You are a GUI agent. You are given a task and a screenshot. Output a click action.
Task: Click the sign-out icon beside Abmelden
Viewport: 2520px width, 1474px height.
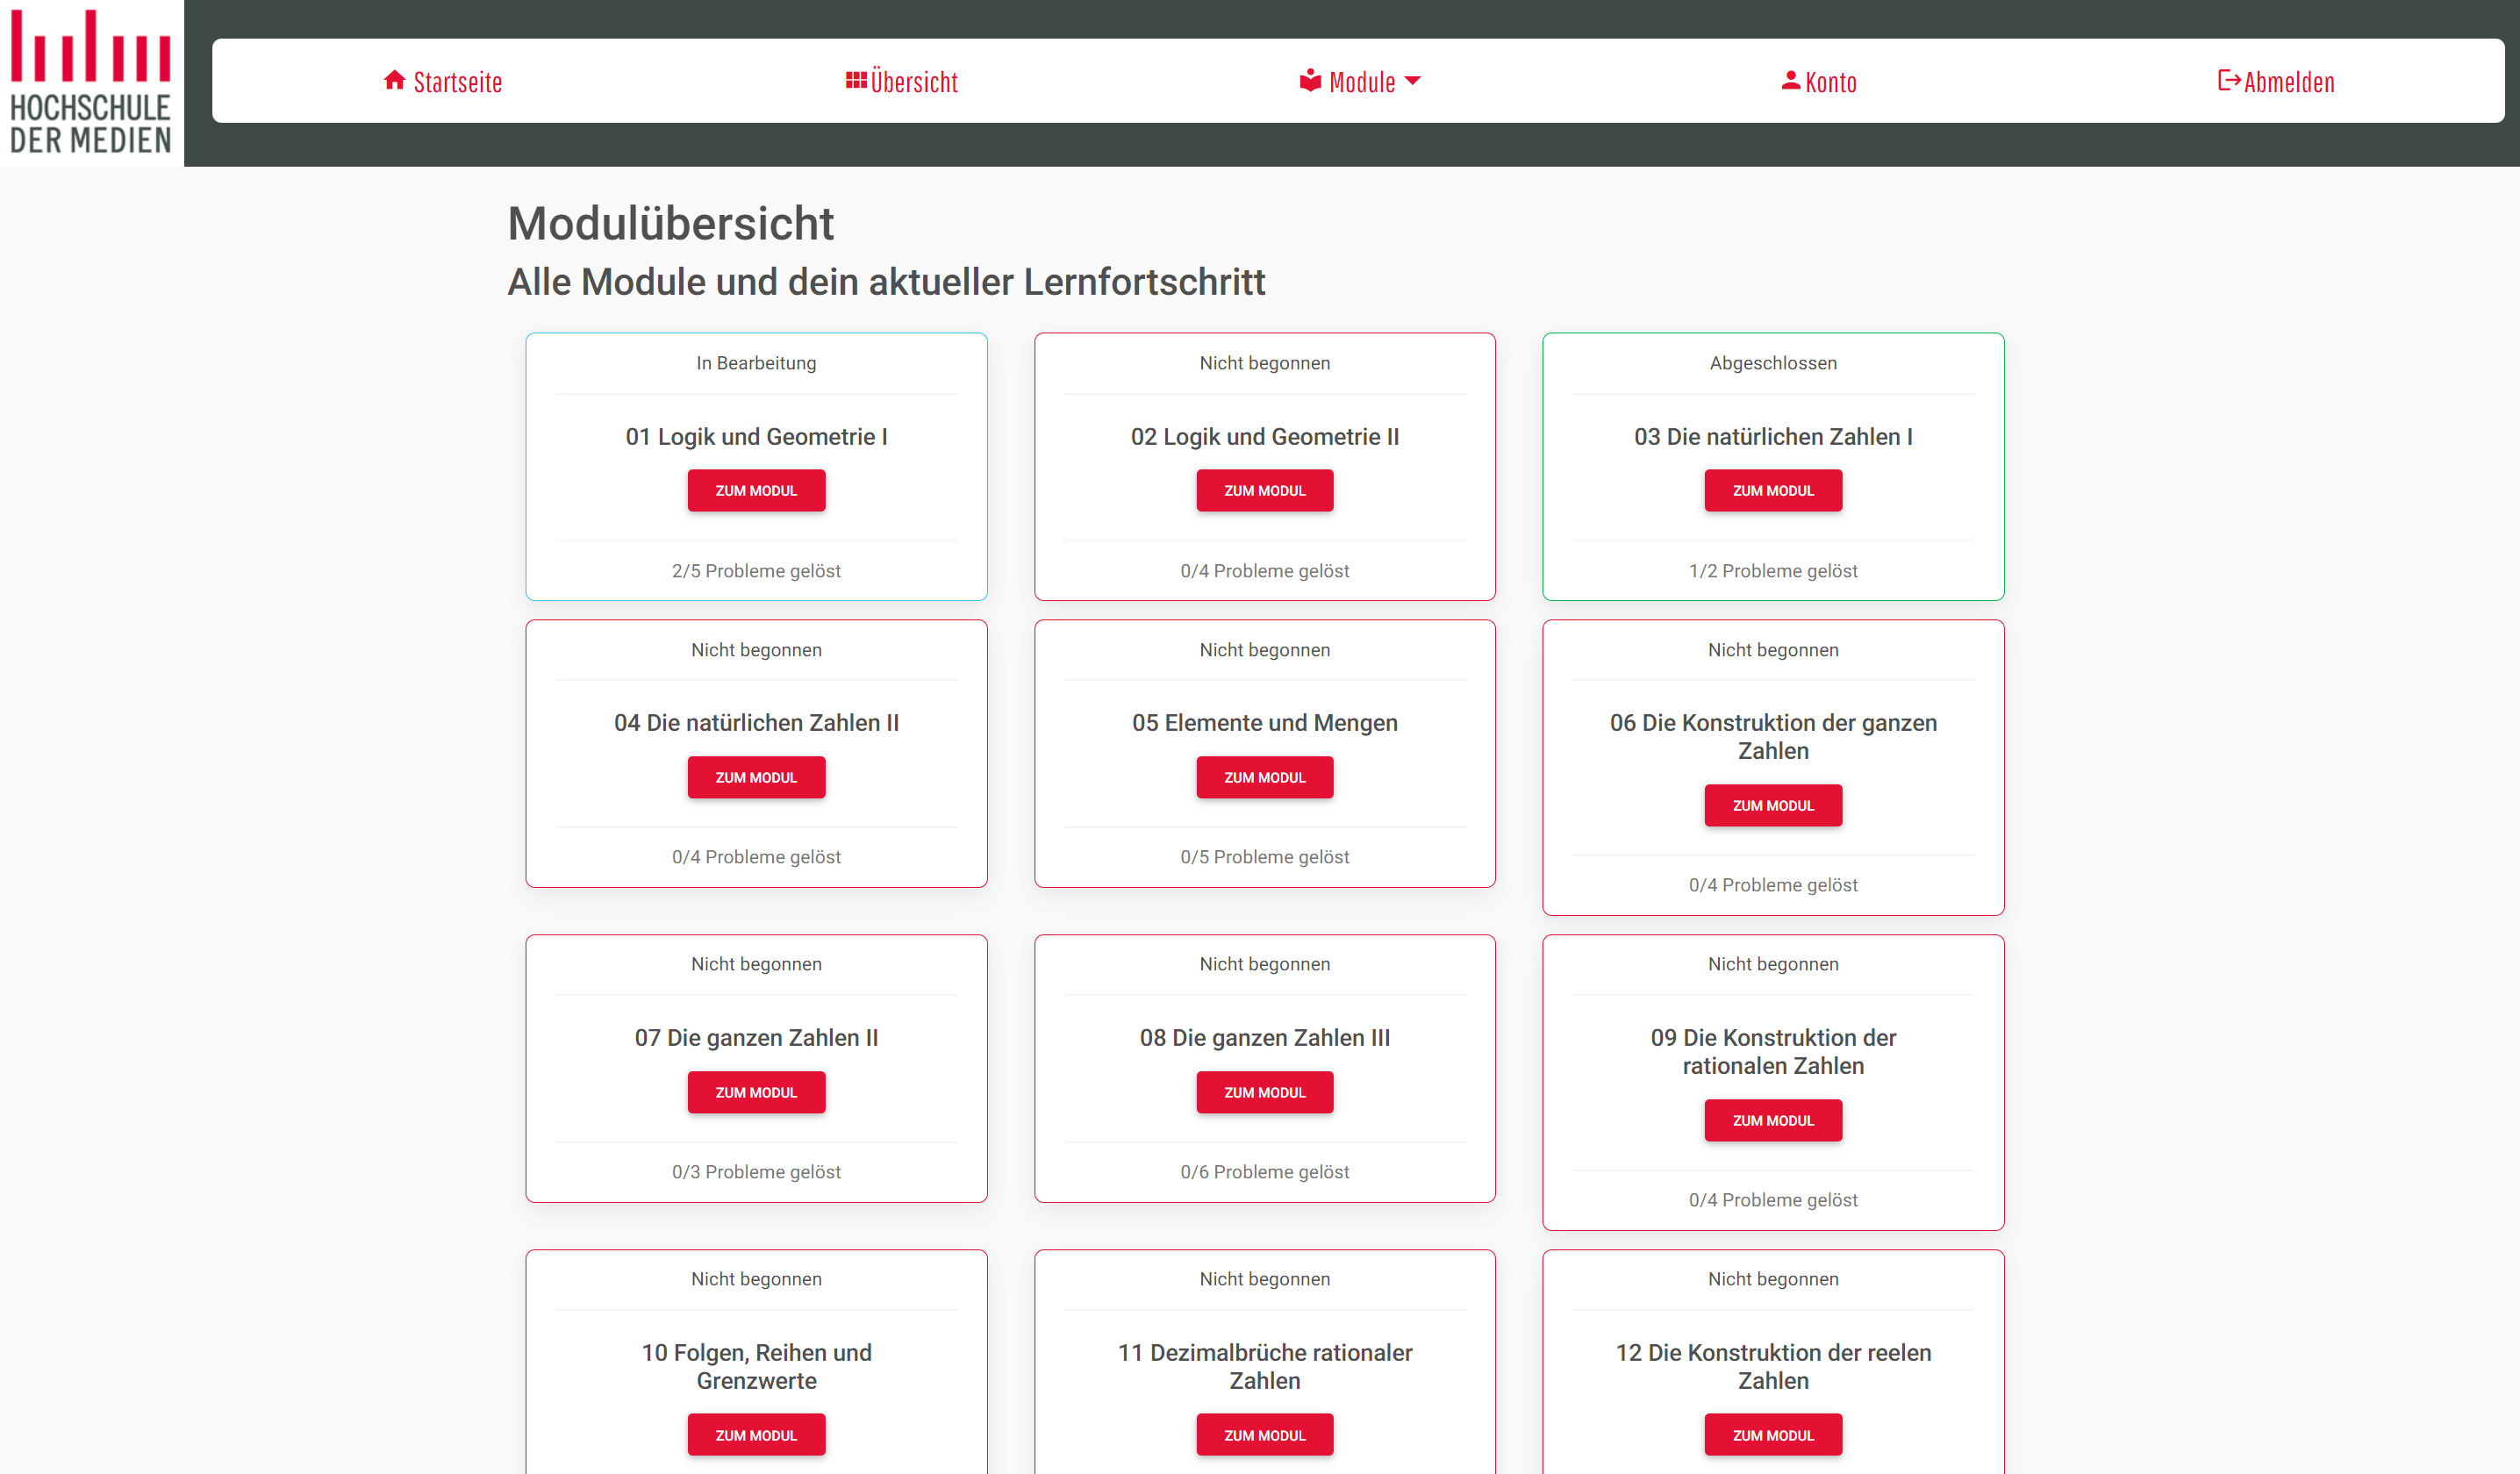pyautogui.click(x=2229, y=80)
